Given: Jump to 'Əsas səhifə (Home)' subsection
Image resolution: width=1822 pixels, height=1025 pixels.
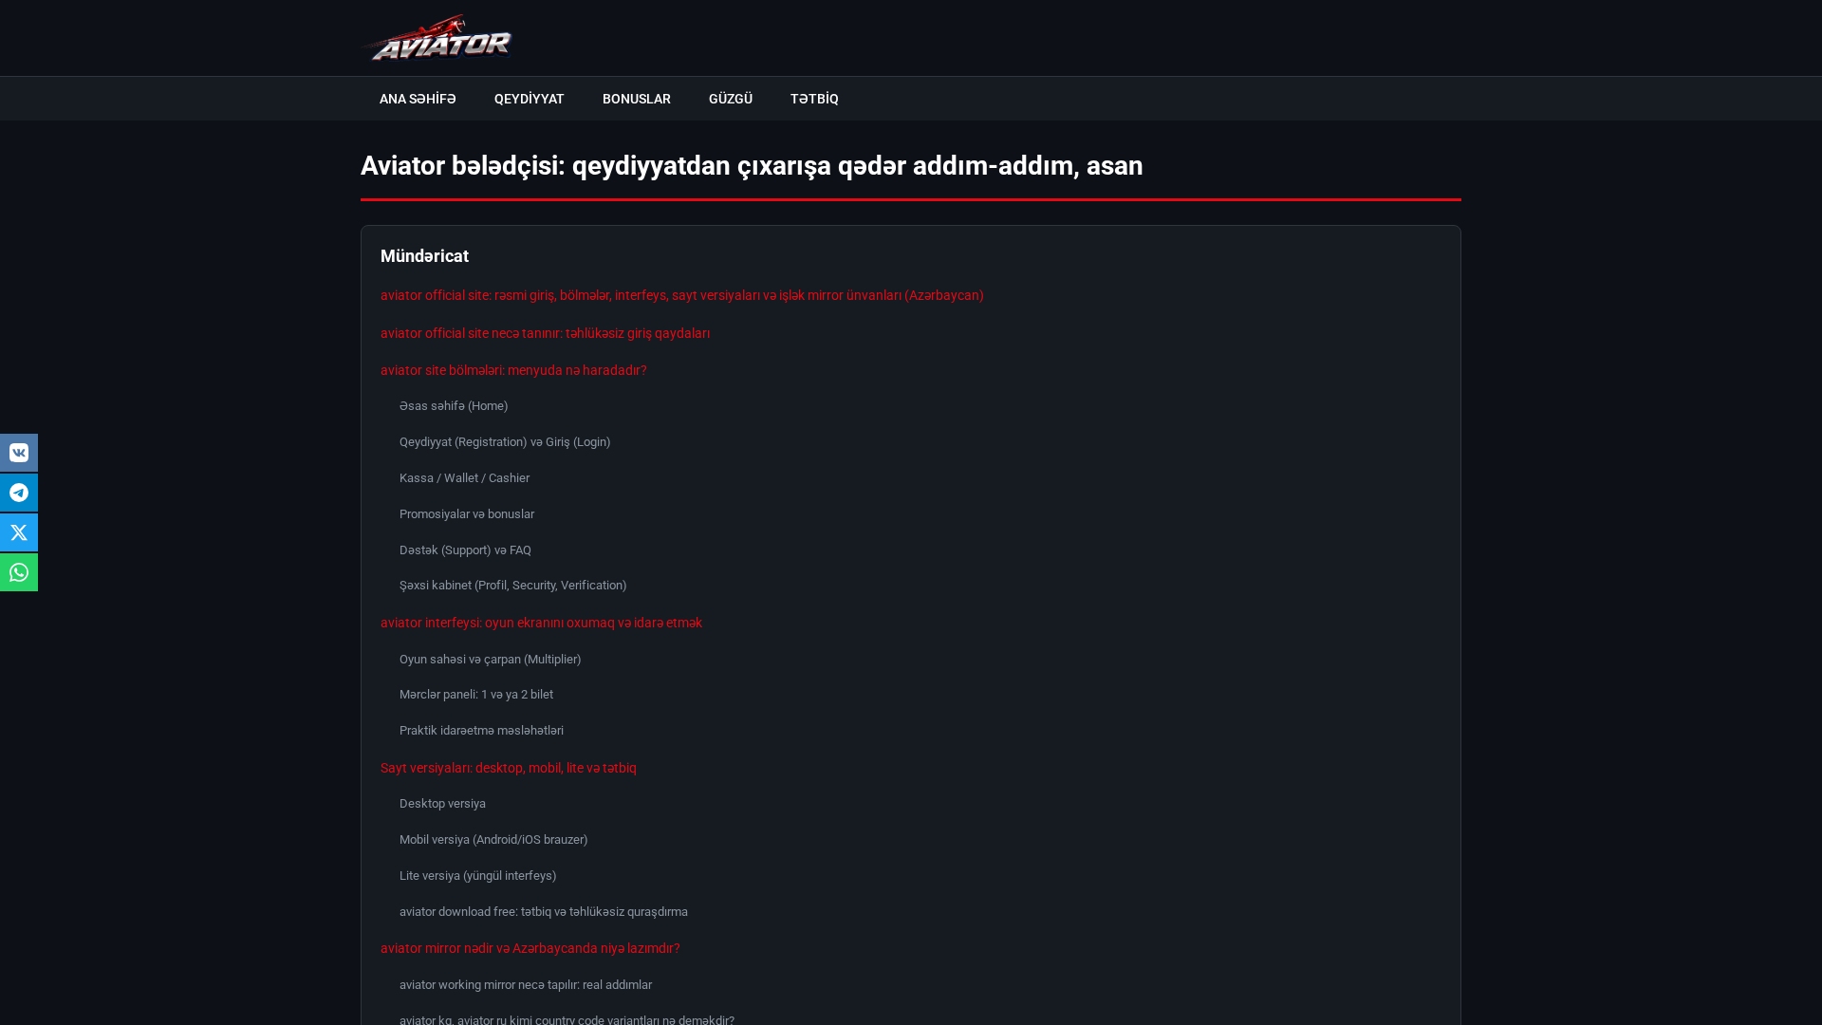Looking at the screenshot, I should click(454, 406).
